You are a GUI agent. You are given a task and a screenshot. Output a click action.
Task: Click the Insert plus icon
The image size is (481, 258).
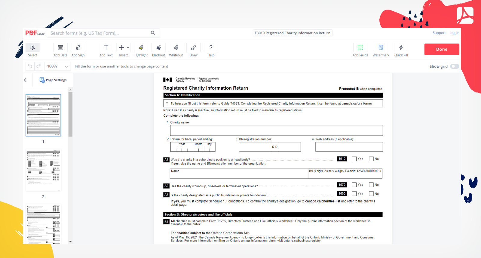click(121, 47)
